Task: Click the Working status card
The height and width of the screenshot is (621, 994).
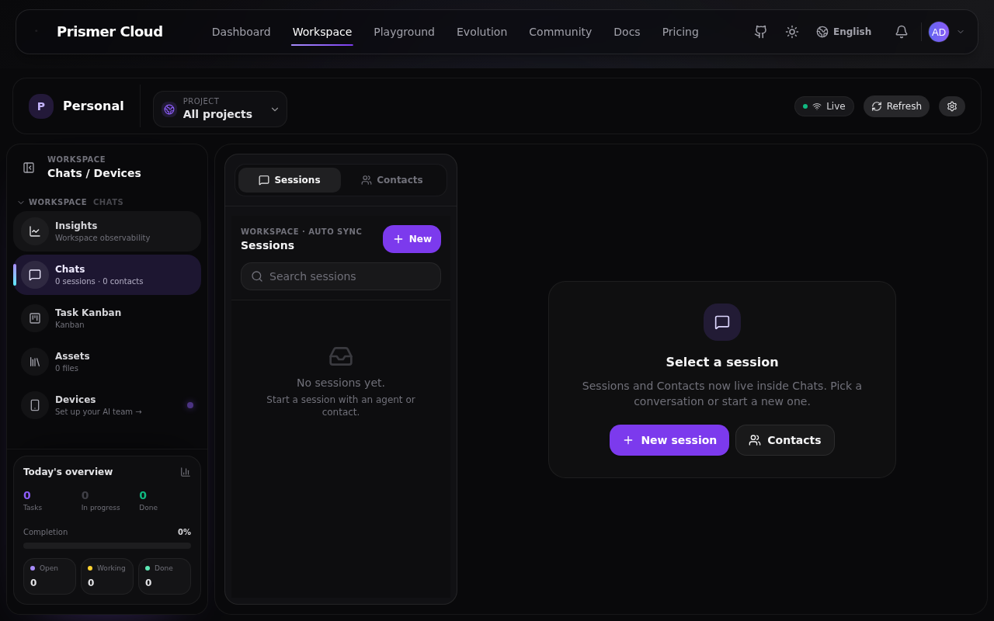Action: [x=107, y=576]
